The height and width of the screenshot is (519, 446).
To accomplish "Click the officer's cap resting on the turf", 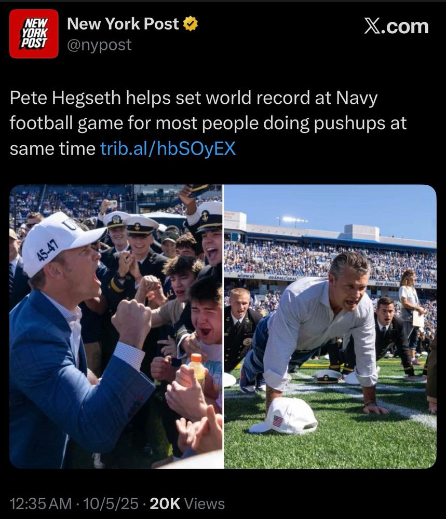I will coord(328,376).
